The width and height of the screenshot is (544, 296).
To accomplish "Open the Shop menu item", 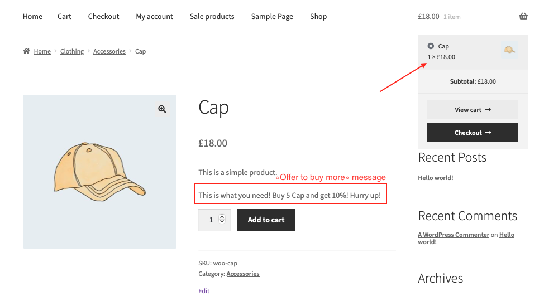I will (x=318, y=16).
